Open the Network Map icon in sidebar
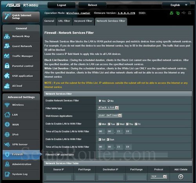 coord(7,36)
